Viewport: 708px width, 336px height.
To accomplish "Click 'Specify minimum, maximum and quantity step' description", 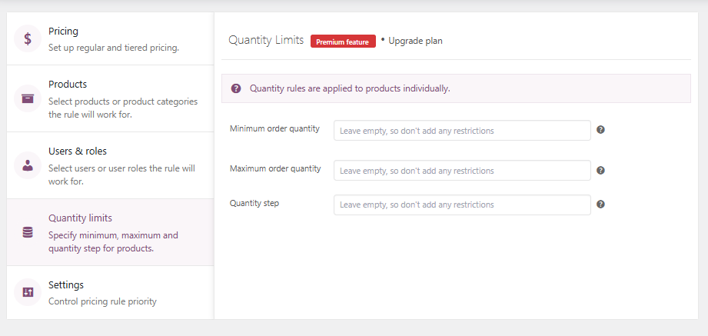I will [113, 241].
